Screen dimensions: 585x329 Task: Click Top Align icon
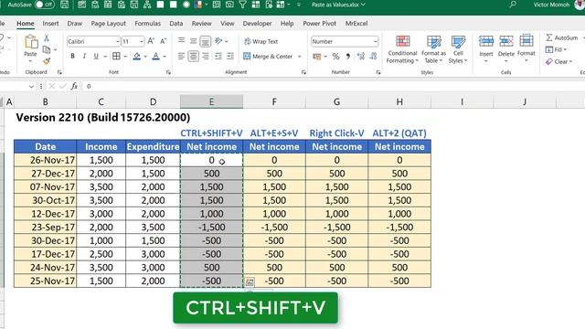pyautogui.click(x=181, y=40)
